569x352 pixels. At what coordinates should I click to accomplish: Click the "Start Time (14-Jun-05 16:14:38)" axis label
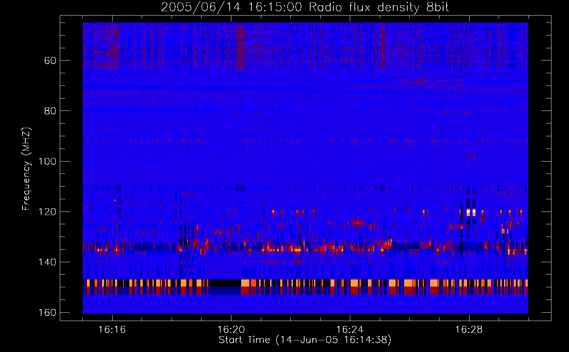[x=305, y=340]
